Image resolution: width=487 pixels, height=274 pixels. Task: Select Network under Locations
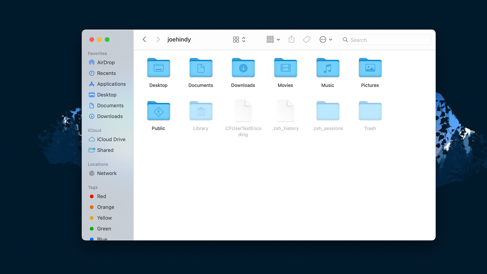point(107,173)
